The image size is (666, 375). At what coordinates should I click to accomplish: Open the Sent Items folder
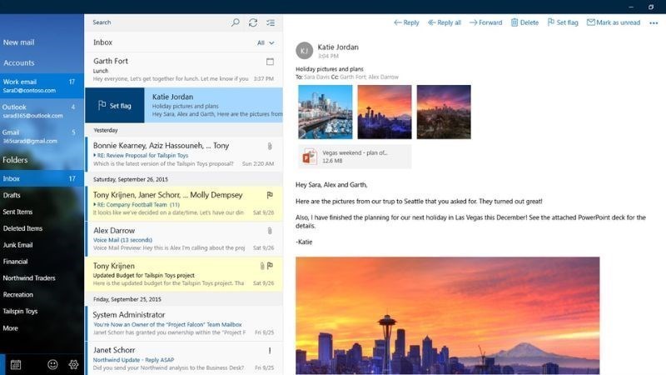17,212
